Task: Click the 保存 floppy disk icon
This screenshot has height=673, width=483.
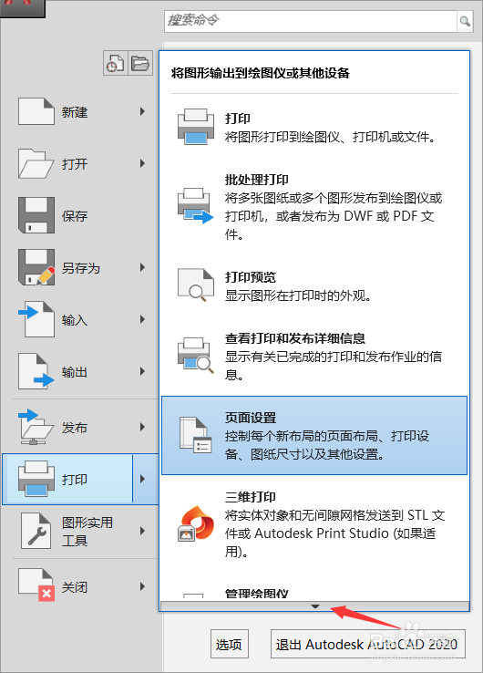Action: pyautogui.click(x=36, y=215)
